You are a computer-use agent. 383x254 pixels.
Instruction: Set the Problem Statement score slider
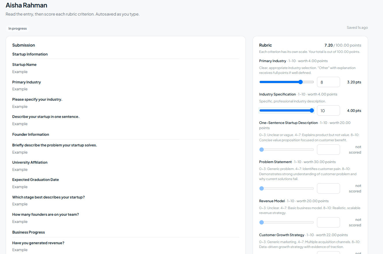286,188
